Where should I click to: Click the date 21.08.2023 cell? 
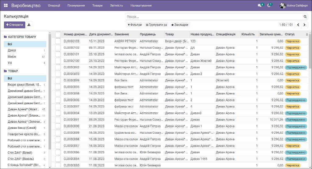(97, 126)
